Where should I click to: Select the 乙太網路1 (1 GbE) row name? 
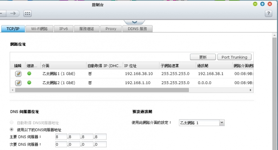pyautogui.click(x=59, y=74)
